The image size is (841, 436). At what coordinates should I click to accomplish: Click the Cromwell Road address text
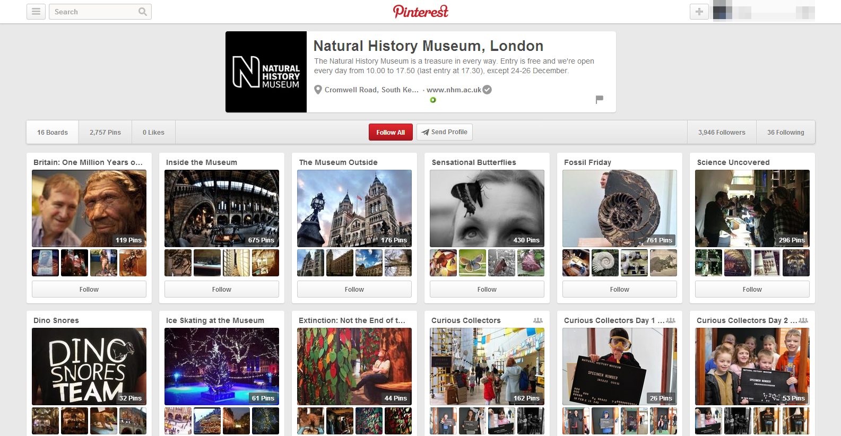(x=371, y=90)
